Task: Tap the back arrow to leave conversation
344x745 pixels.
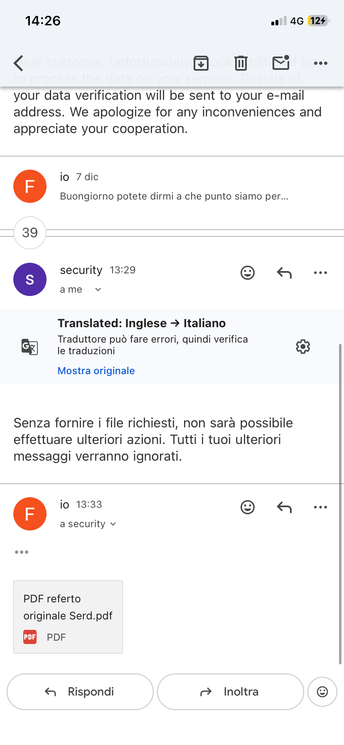Action: [x=19, y=63]
